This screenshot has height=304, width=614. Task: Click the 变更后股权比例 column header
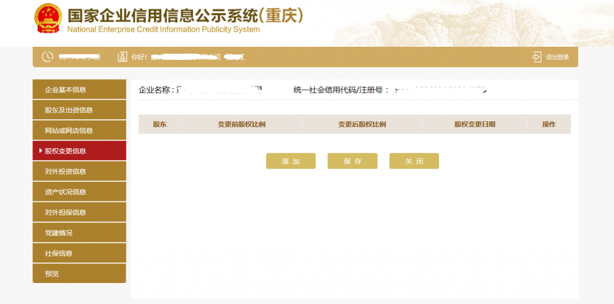point(362,124)
